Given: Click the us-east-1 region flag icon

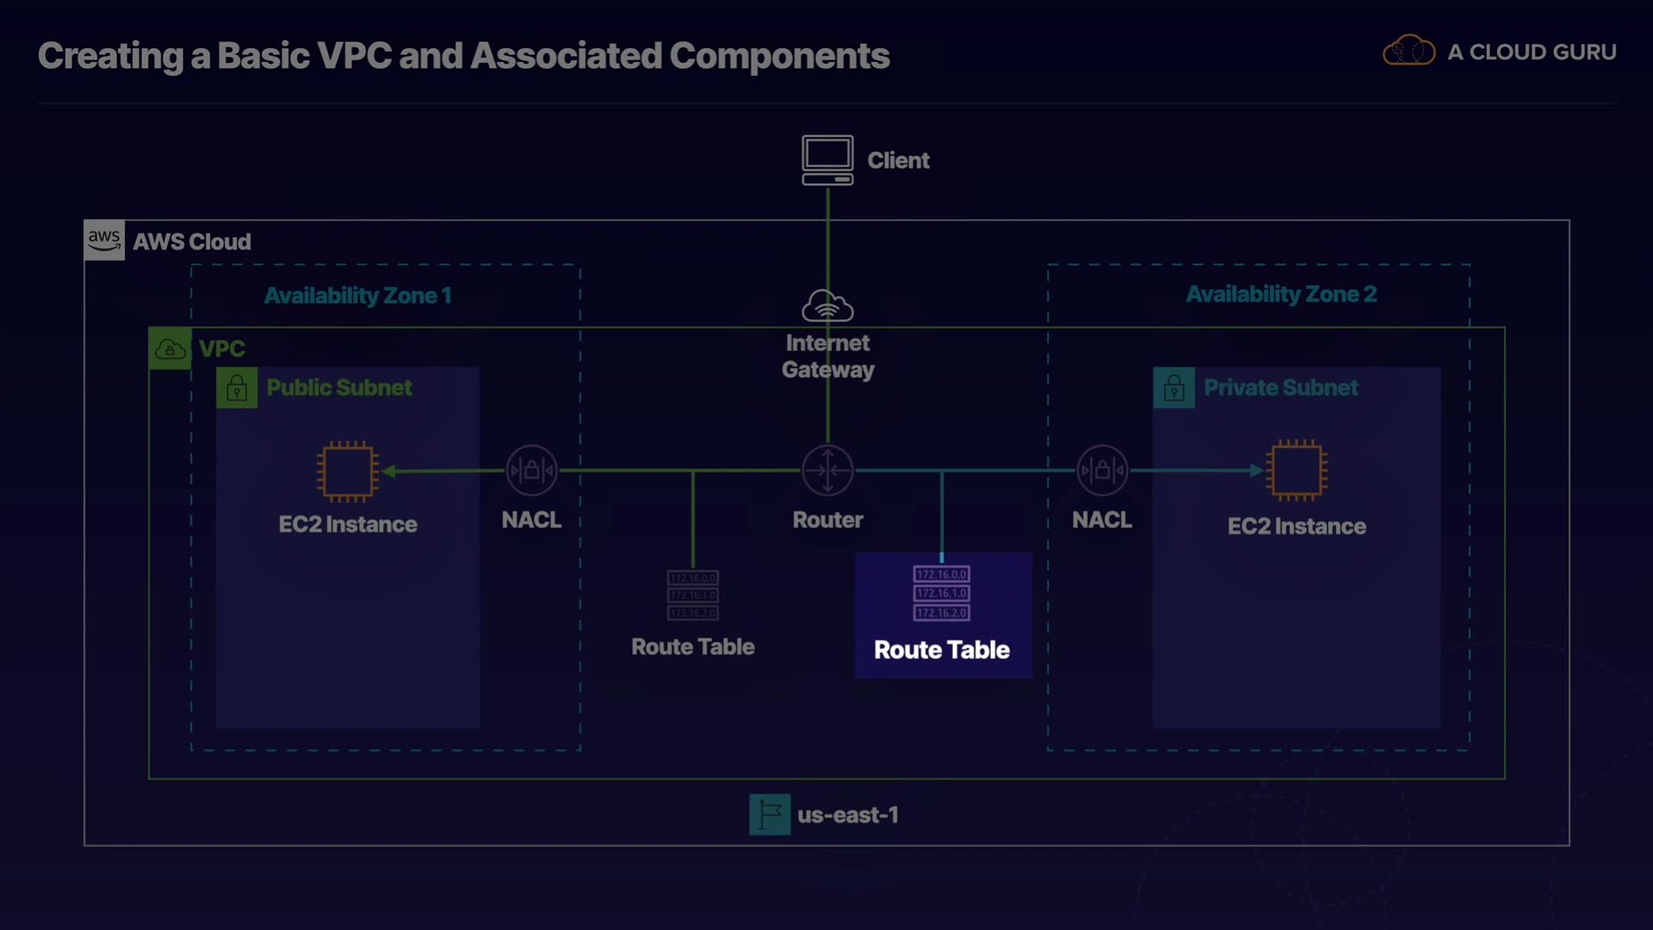Looking at the screenshot, I should (x=770, y=815).
